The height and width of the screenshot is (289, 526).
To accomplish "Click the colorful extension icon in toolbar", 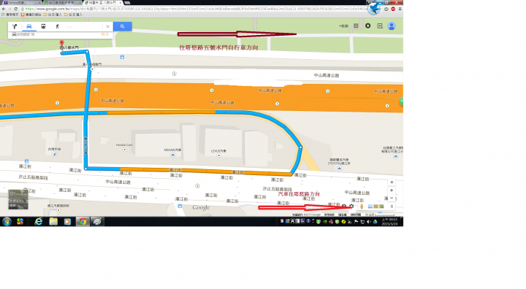I will point(386,9).
